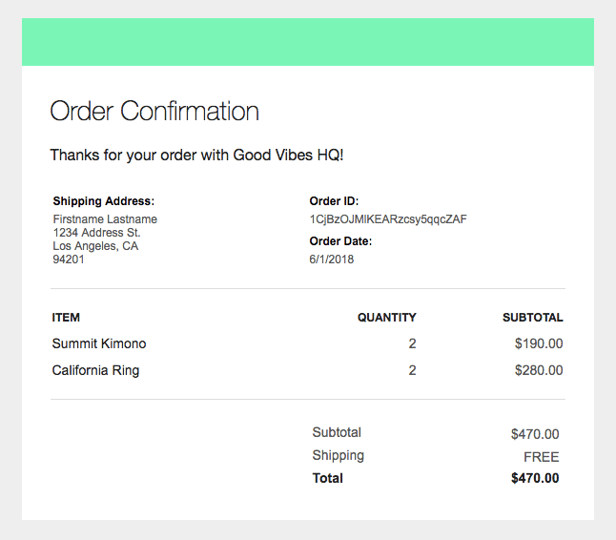The image size is (616, 540).
Task: Click the green header banner
Action: pos(308,42)
